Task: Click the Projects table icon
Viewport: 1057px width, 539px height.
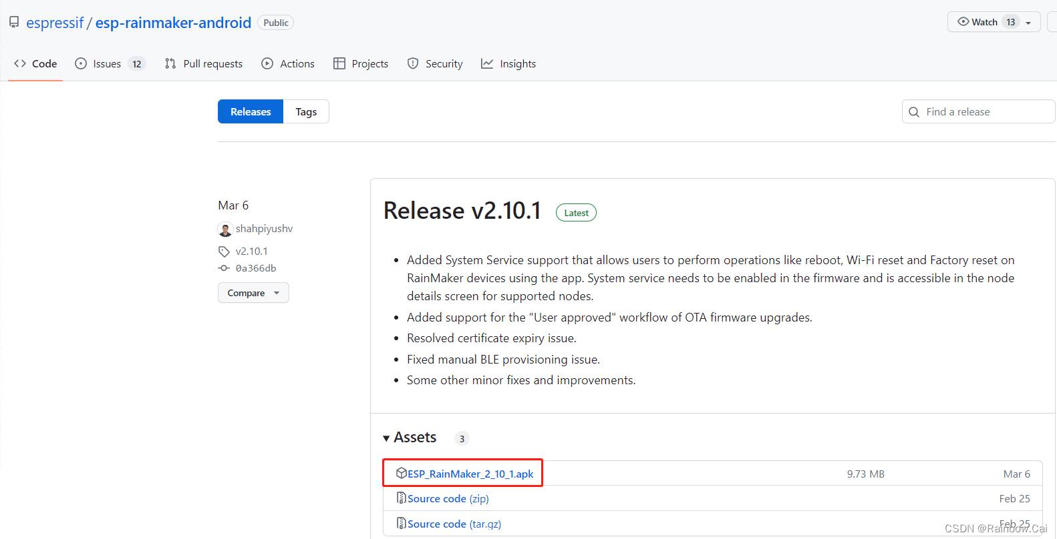Action: pyautogui.click(x=339, y=63)
